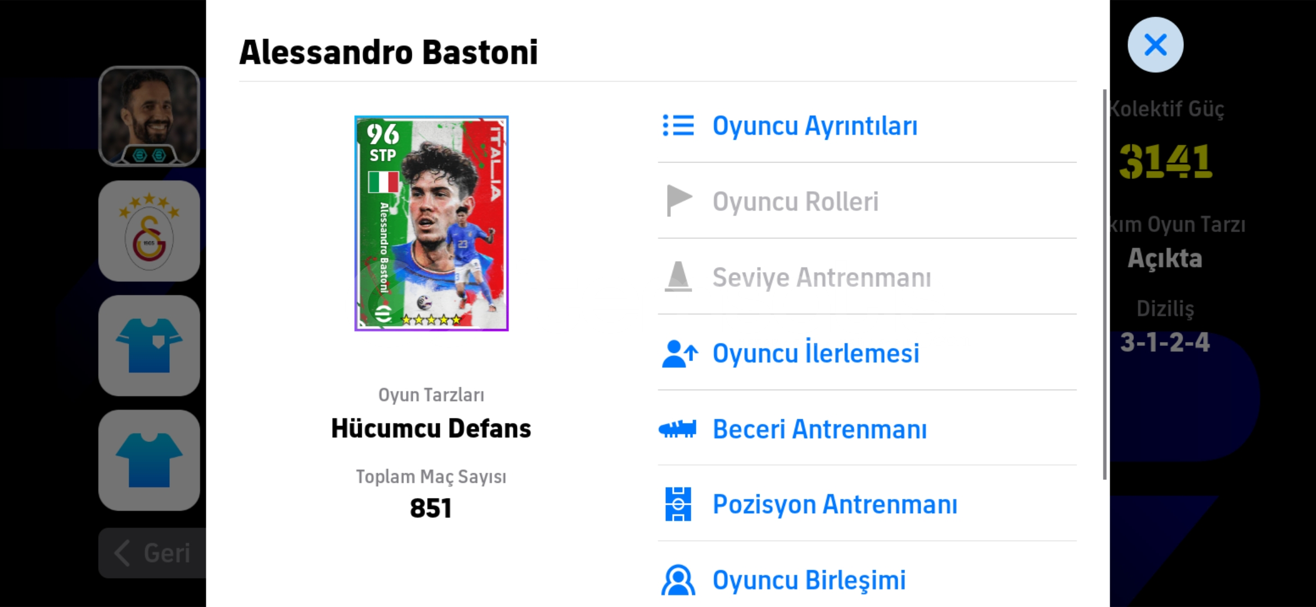
Task: Tap the Oyuncu Rolleri flag icon
Action: click(x=678, y=201)
